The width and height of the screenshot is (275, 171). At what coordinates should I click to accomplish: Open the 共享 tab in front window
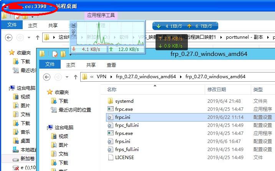pos(91,65)
